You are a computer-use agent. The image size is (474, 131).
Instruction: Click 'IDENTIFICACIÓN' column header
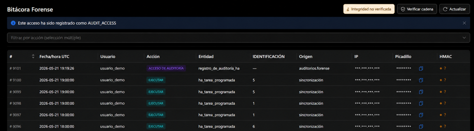tap(269, 57)
